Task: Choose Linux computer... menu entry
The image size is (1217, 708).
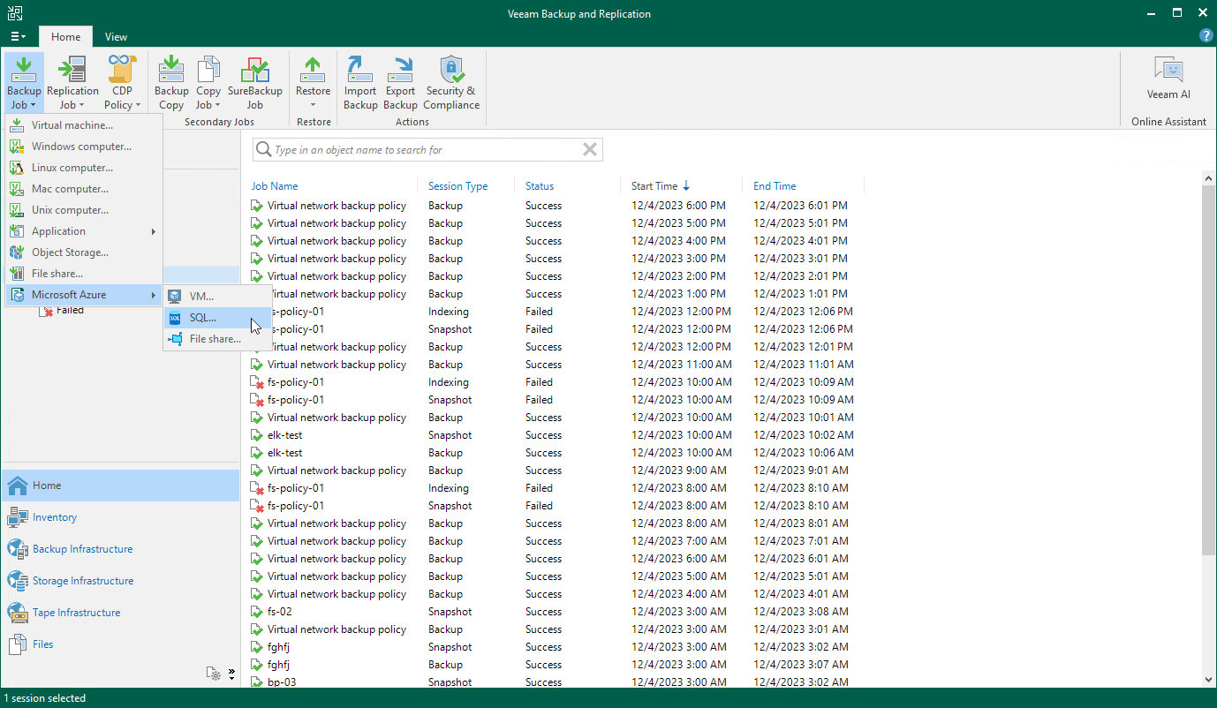Action: pyautogui.click(x=84, y=168)
